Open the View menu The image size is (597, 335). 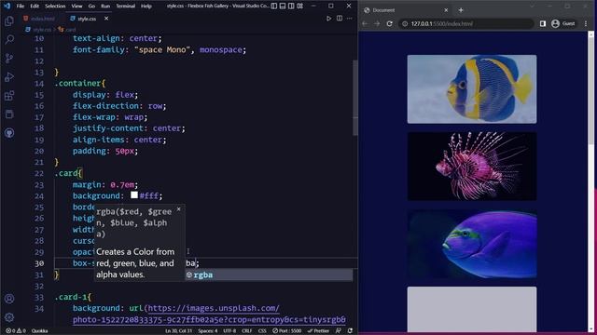pos(76,7)
